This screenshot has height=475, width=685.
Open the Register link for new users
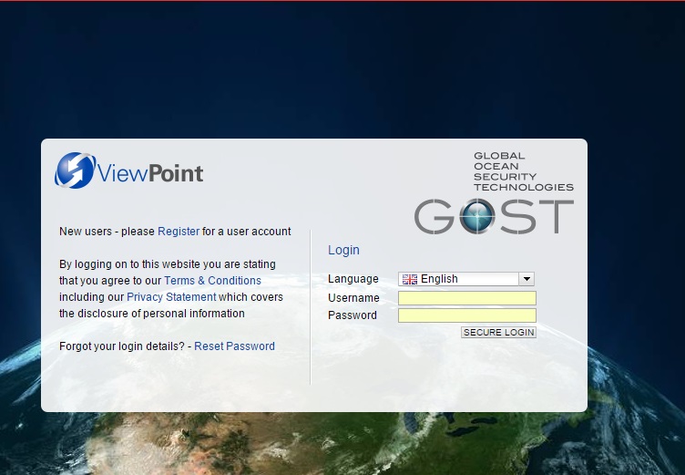[179, 232]
